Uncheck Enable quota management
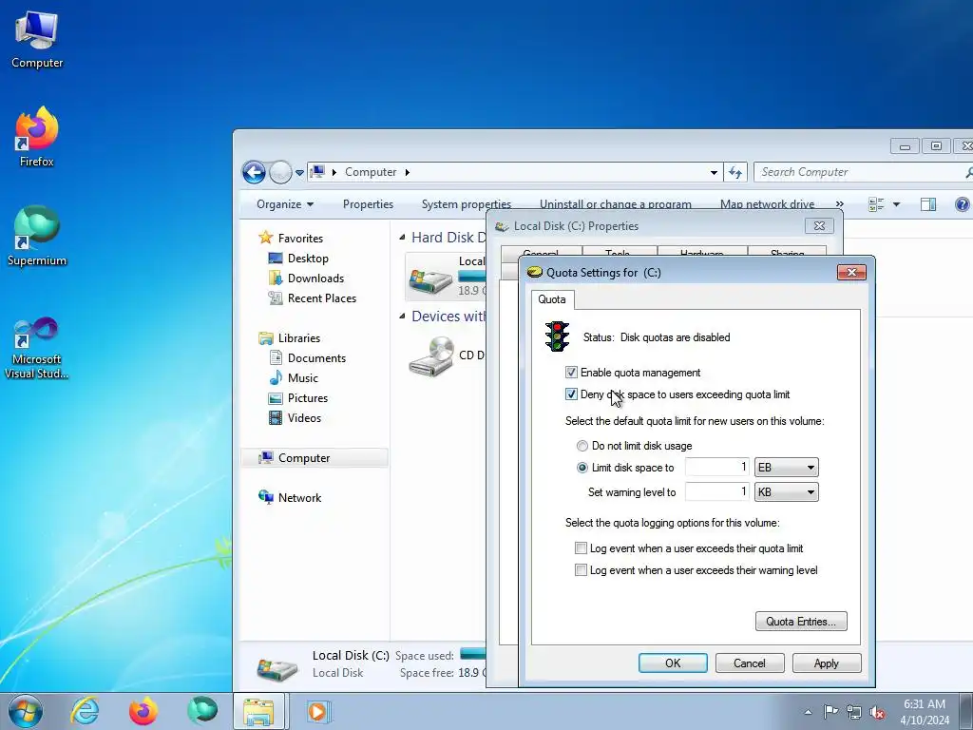This screenshot has height=730, width=973. click(x=571, y=373)
